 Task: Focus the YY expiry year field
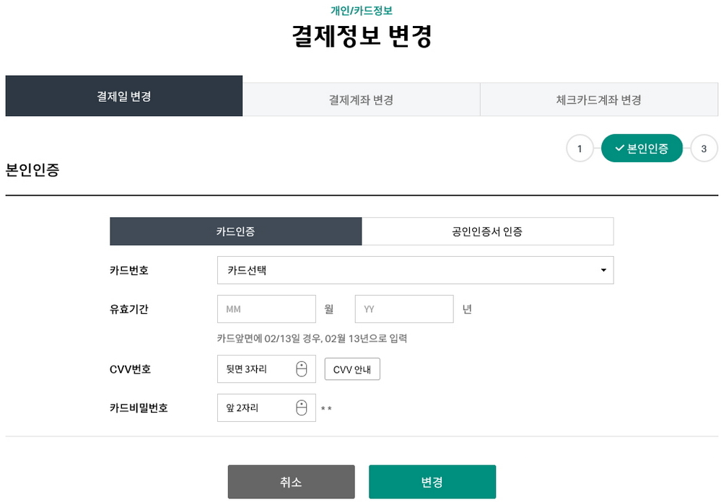click(404, 309)
